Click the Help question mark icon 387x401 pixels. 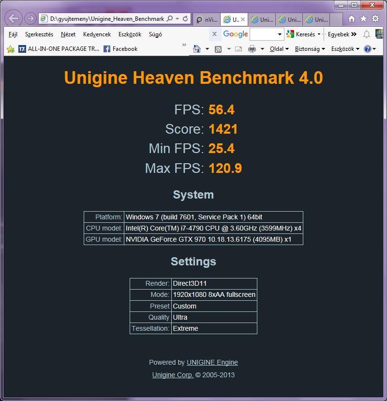tap(367, 49)
